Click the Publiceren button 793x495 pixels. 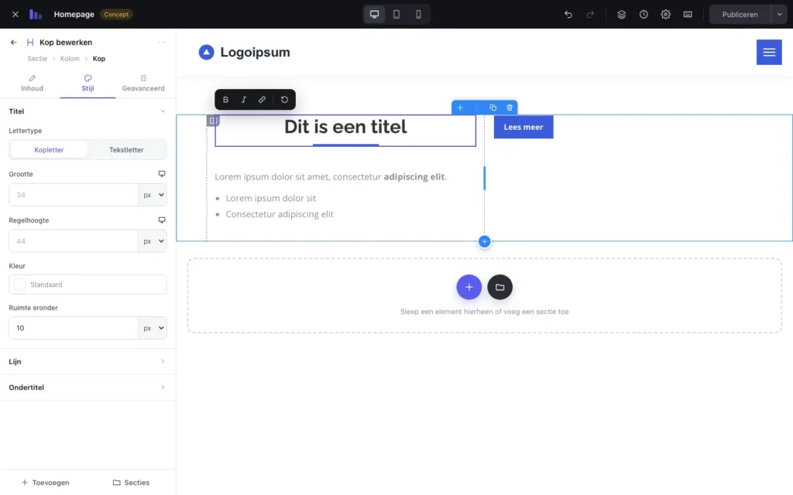(x=740, y=14)
